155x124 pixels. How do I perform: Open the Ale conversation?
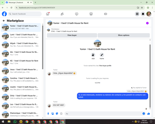click(21, 54)
